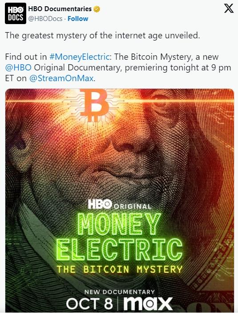Screen dimensions: 238x313
Task: Click the max logo on poster
Action: click(148, 304)
